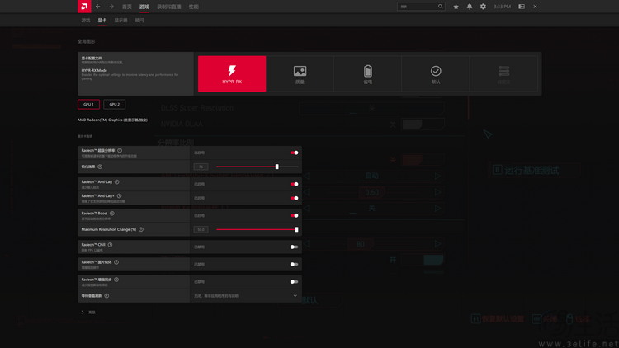Open the 游戏 top tab
The image size is (619, 348).
coord(144,7)
